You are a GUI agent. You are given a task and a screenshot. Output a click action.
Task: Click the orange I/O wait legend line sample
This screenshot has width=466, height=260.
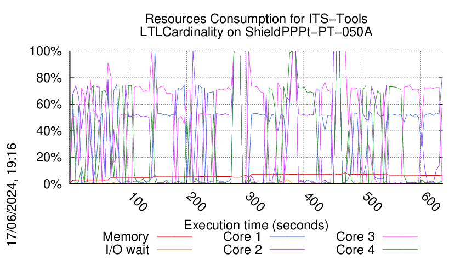[174, 250]
